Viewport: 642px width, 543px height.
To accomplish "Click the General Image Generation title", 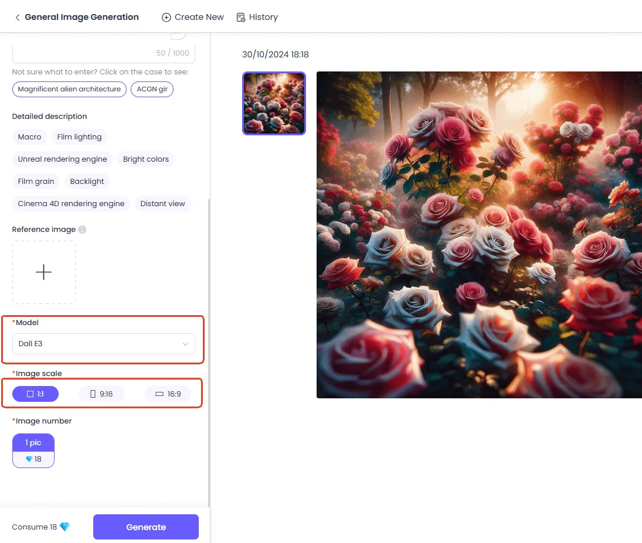I will coord(82,17).
